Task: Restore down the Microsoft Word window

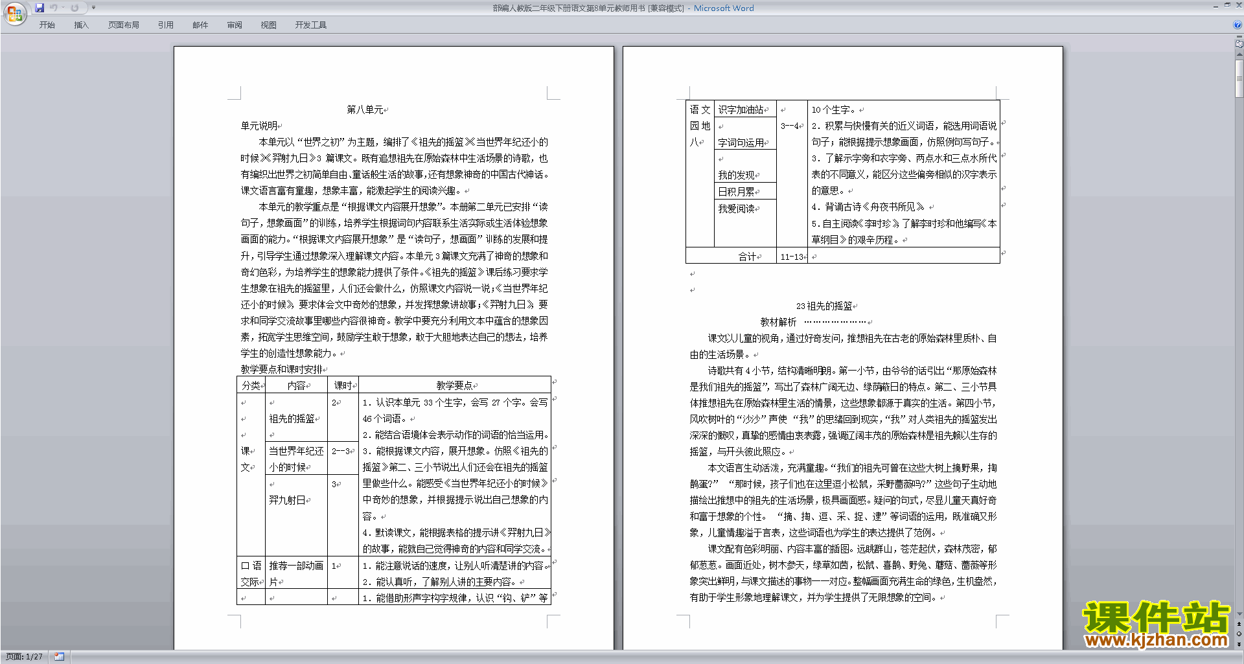Action: pos(1227,5)
